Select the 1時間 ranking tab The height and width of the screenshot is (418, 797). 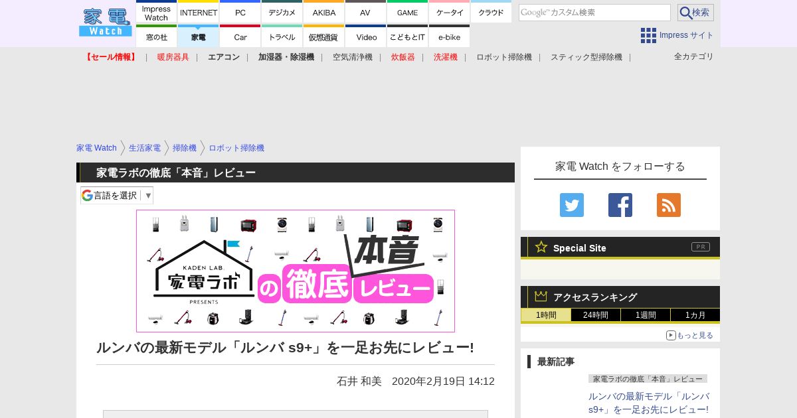(x=546, y=315)
